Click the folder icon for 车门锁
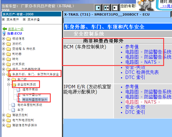Screen dimensions: 172x137 tap(14, 79)
